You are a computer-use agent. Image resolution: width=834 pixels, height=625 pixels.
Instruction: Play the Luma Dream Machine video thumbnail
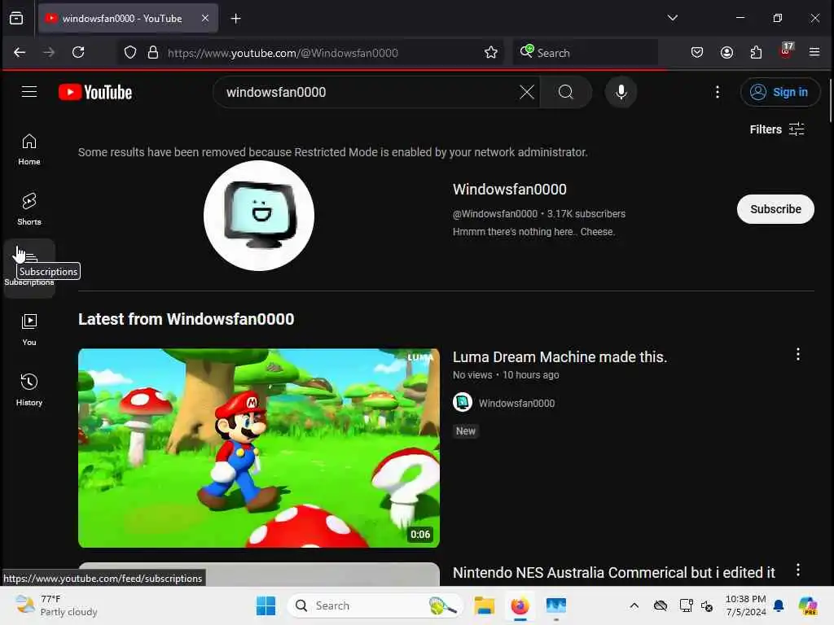259,448
